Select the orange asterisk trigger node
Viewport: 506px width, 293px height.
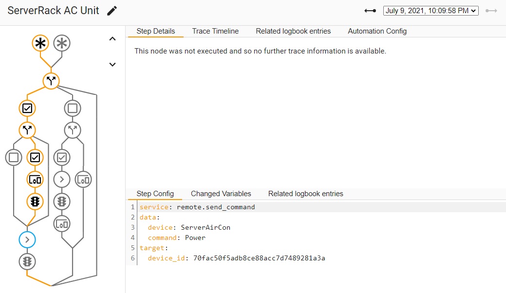click(40, 43)
